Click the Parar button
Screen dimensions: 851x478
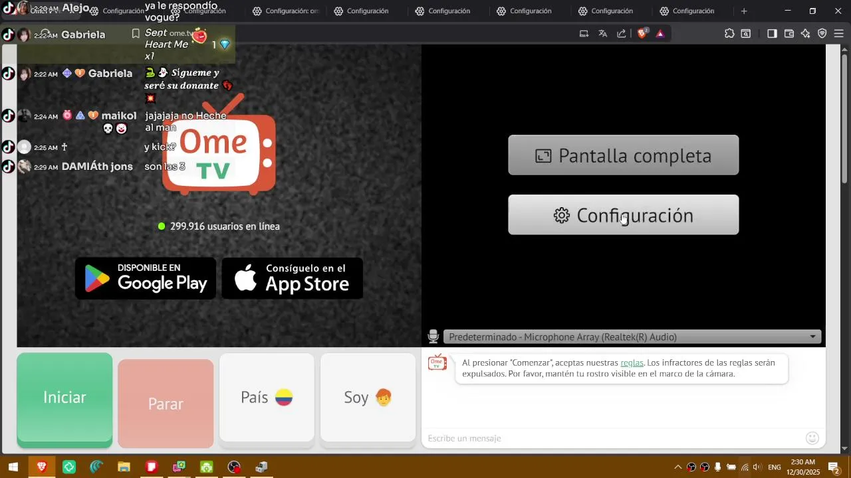point(166,404)
